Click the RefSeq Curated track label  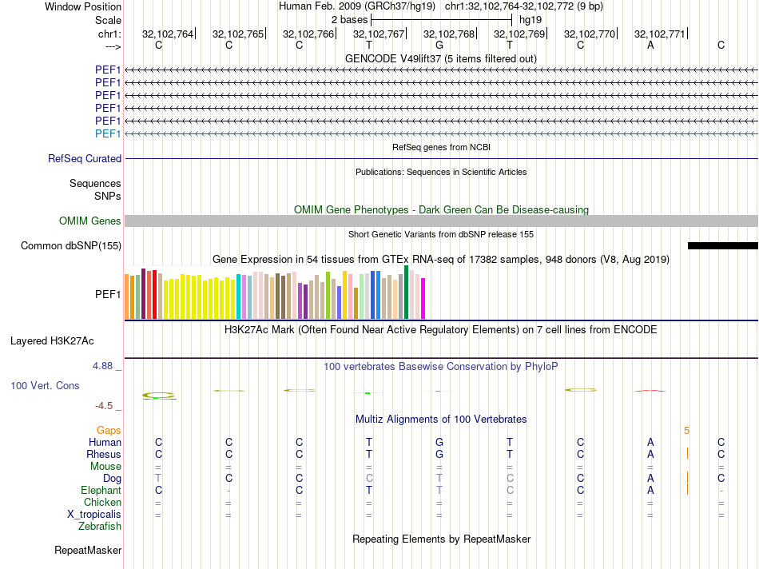(85, 158)
